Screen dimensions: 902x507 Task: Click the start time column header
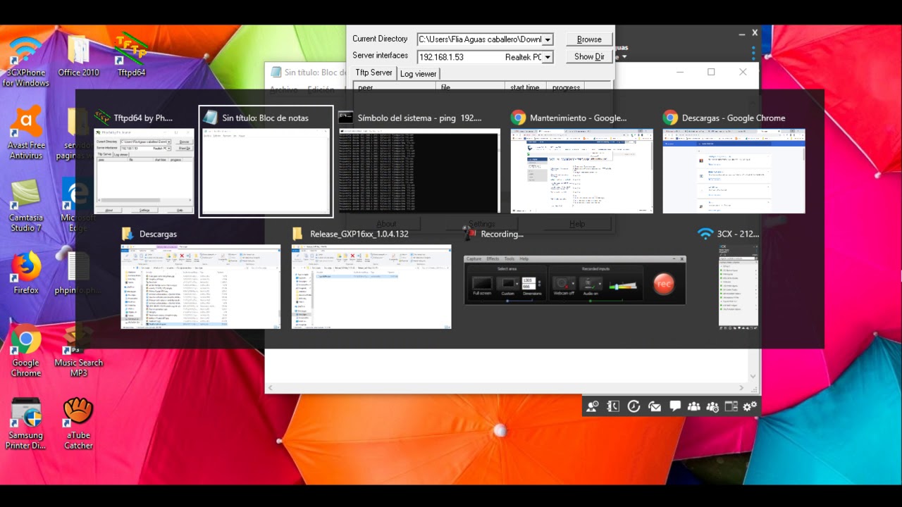point(525,87)
